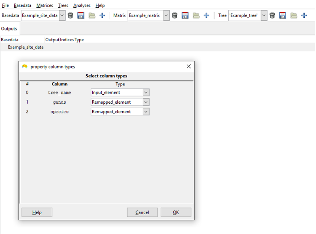This screenshot has height=234, width=316.
Task: Delete the selected Basedata using the trash icon
Action: coord(70,15)
